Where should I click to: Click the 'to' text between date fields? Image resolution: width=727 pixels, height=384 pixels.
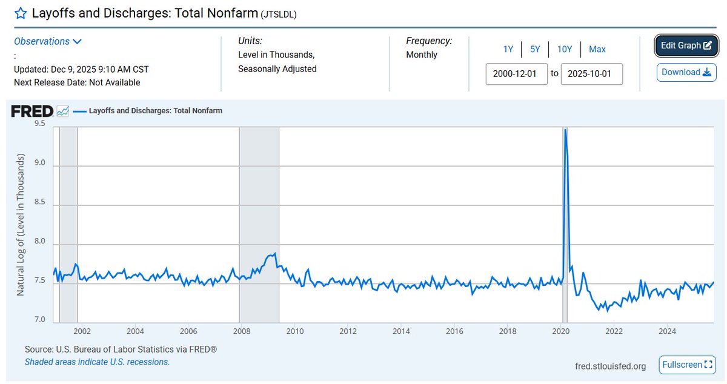click(x=554, y=74)
